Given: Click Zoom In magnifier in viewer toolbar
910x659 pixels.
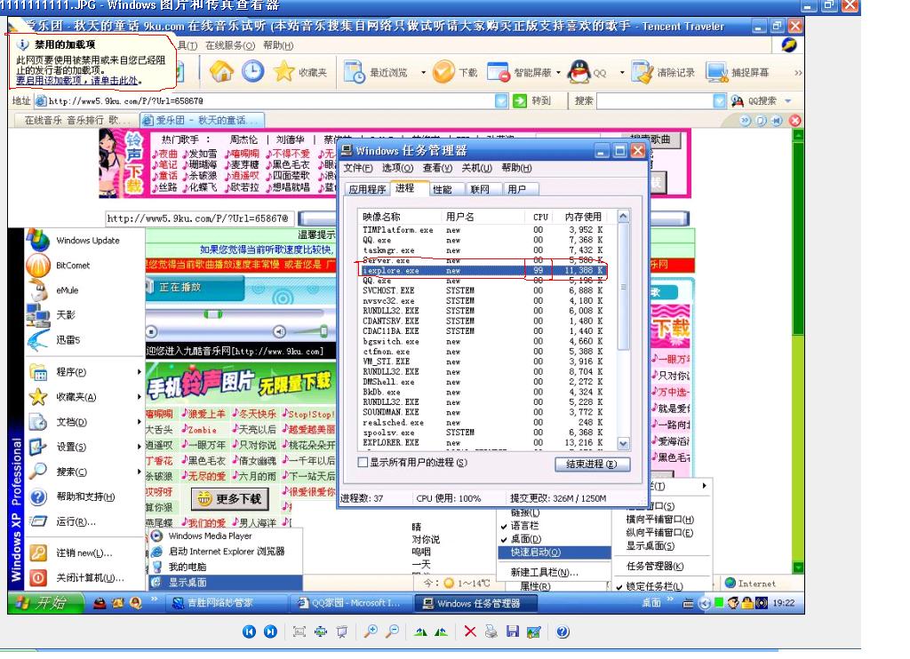Looking at the screenshot, I should pos(371,631).
